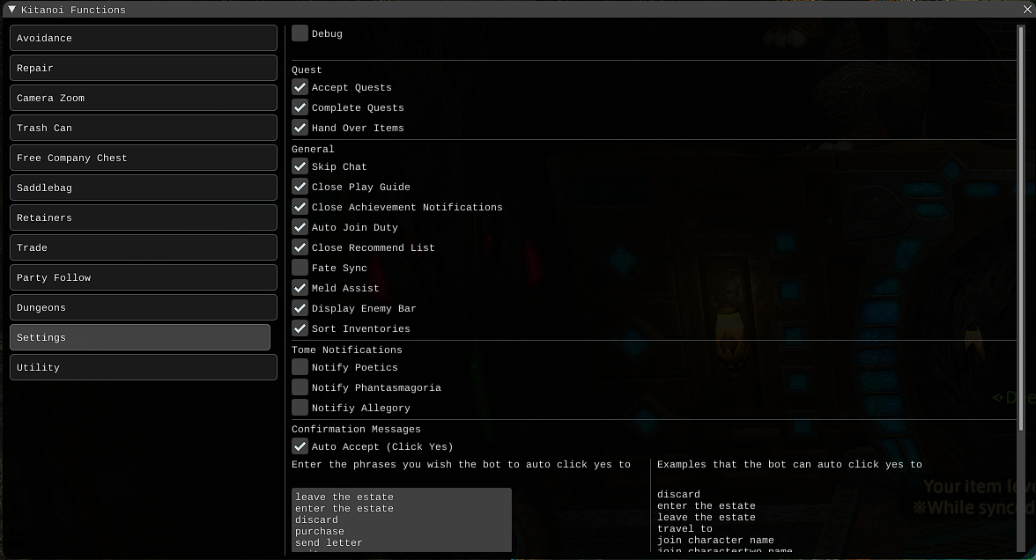This screenshot has width=1036, height=560.
Task: Open the Repair section
Action: (x=143, y=68)
